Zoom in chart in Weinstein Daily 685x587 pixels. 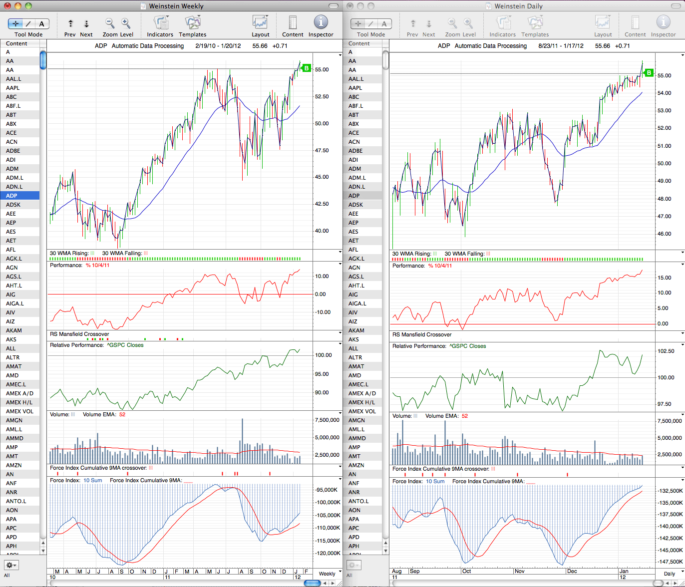pyautogui.click(x=468, y=23)
